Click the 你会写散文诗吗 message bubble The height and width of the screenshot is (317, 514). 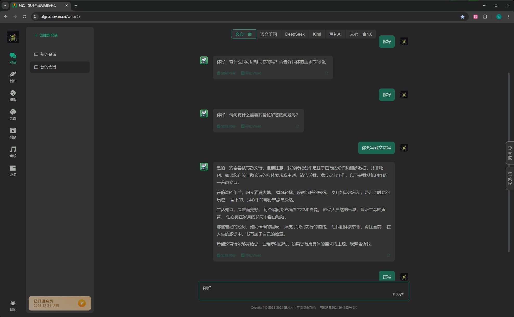(x=376, y=148)
